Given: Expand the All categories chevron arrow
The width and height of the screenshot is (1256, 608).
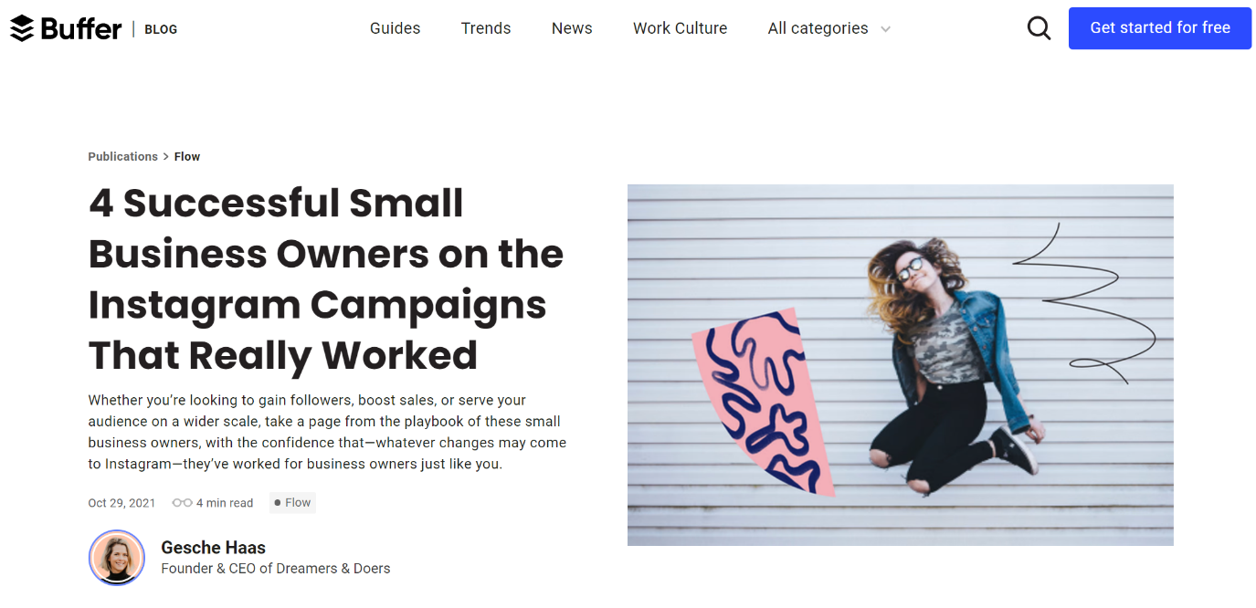Looking at the screenshot, I should [885, 29].
